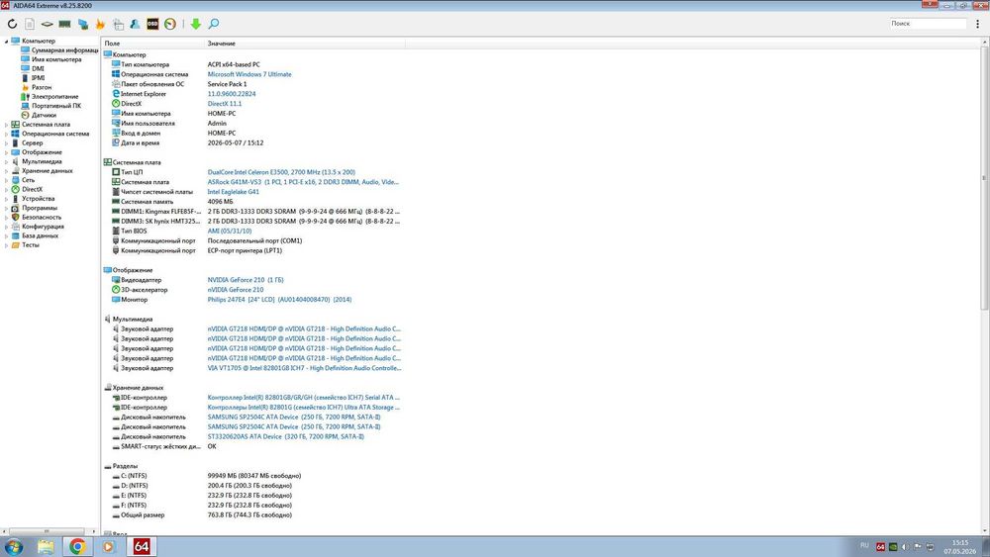The image size is (990, 557).
Task: Open the IPMI tree item
Action: coord(38,77)
